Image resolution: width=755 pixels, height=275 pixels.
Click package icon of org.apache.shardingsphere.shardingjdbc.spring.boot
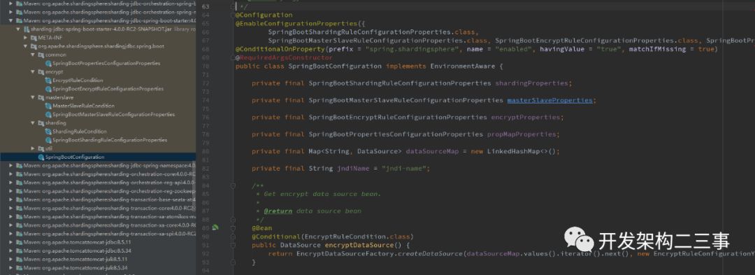34,46
